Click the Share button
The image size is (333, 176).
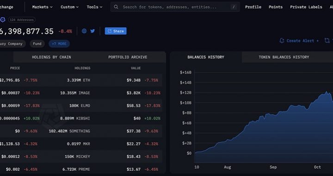[116, 31]
